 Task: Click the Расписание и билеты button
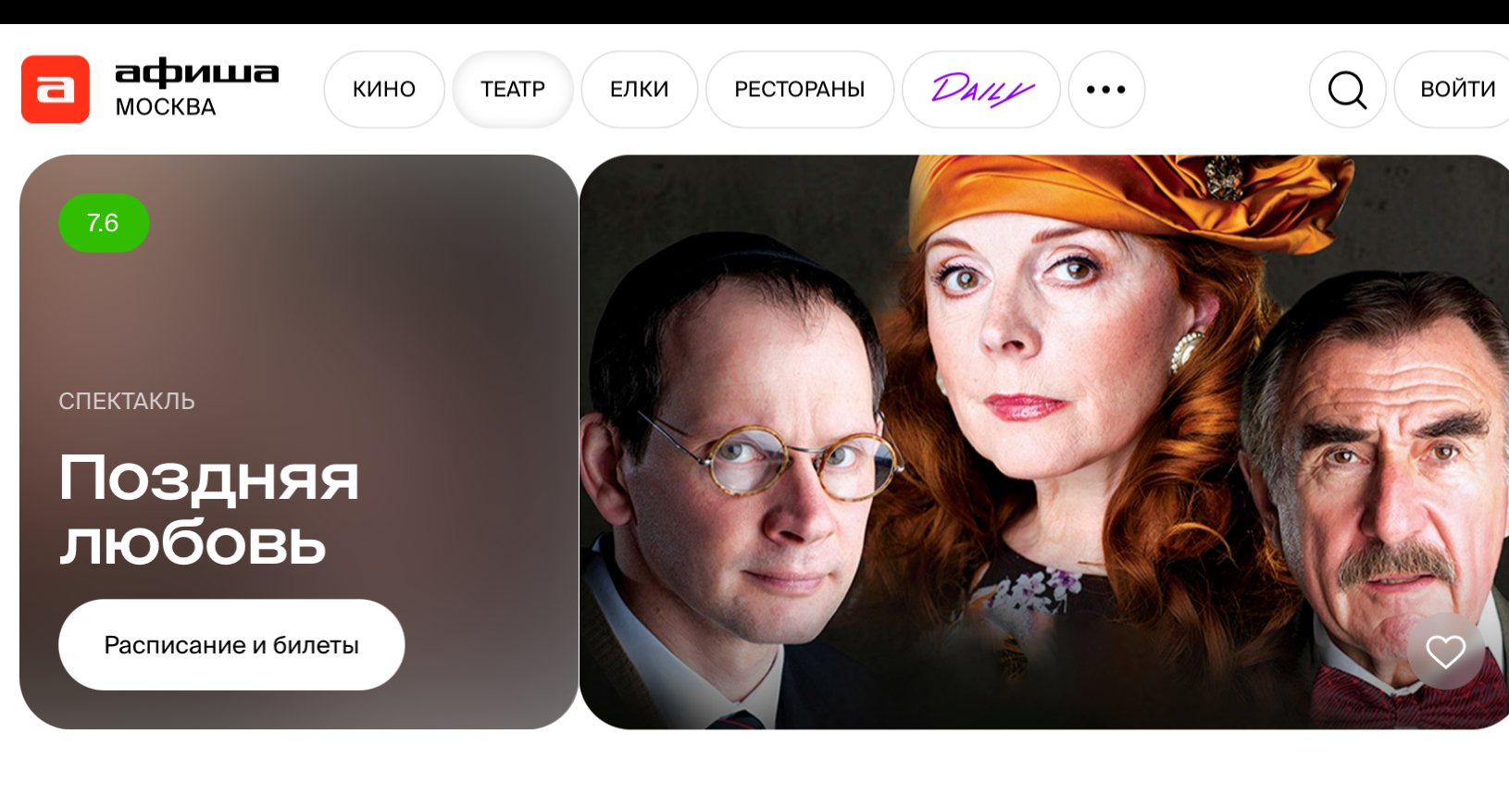pos(231,644)
